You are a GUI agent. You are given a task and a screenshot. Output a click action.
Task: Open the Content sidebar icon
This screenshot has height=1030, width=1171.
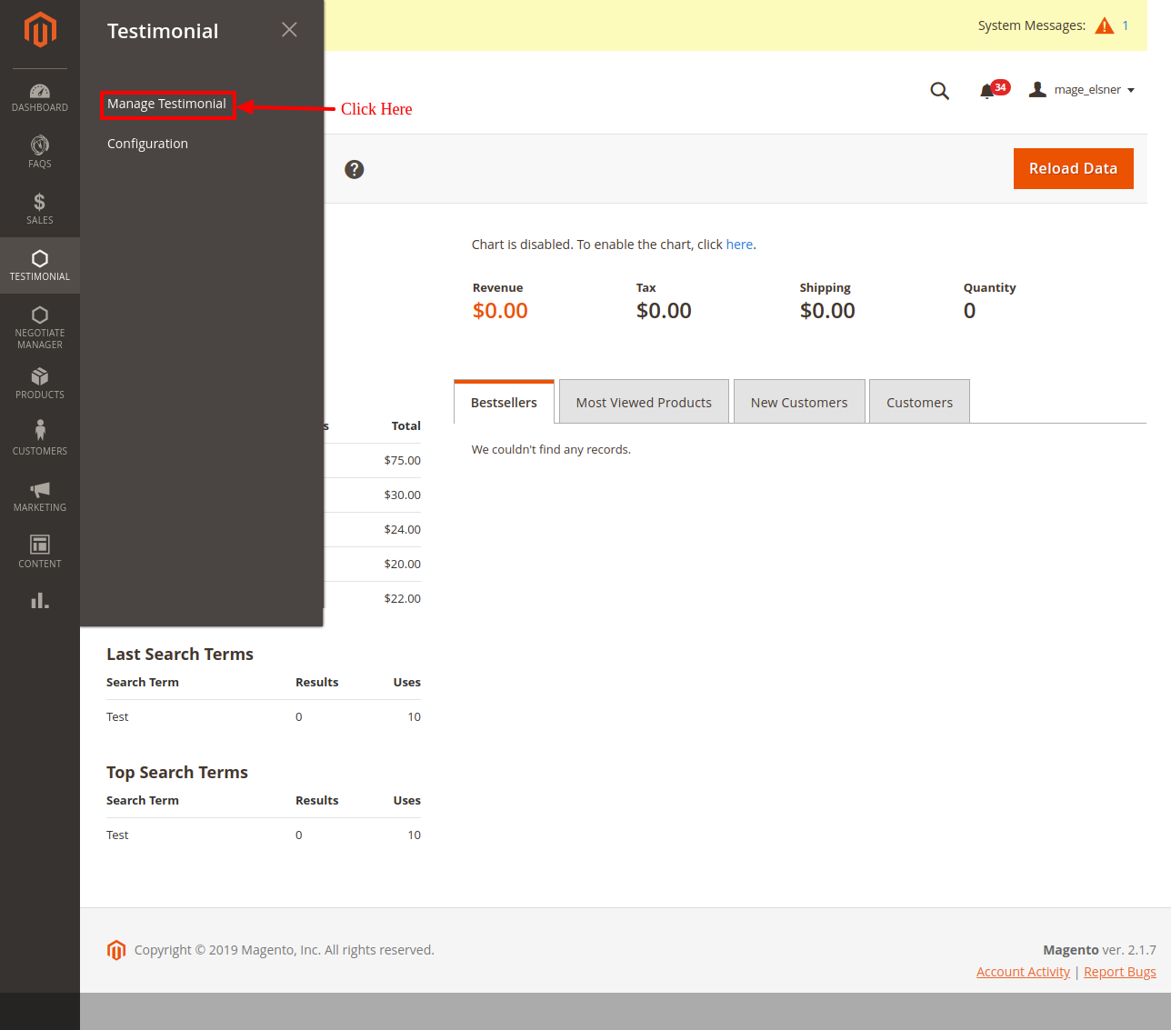click(40, 551)
